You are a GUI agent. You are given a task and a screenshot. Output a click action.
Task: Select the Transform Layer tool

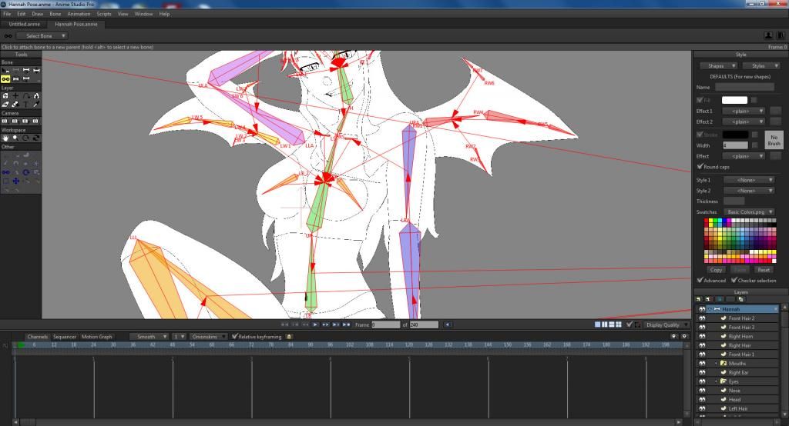pyautogui.click(x=5, y=95)
